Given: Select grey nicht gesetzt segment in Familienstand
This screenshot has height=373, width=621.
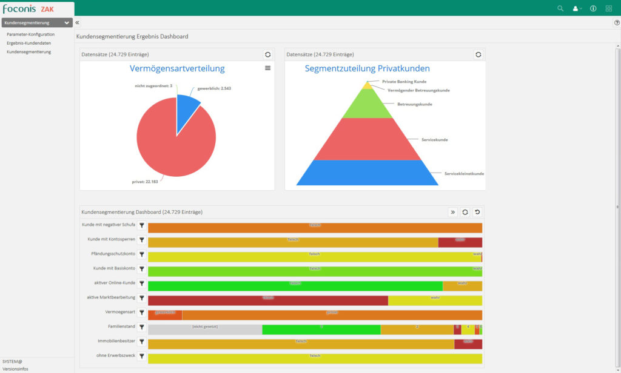Looking at the screenshot, I should point(205,329).
